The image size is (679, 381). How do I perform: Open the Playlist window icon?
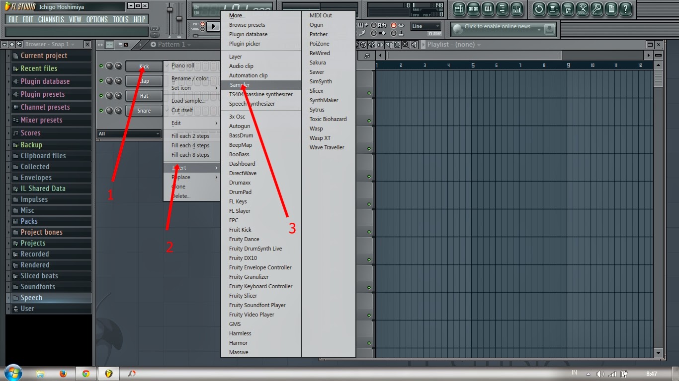(x=459, y=9)
